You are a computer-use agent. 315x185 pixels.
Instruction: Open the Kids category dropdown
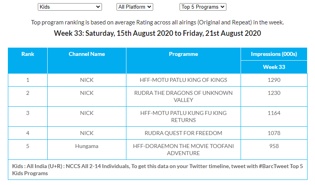(70, 7)
